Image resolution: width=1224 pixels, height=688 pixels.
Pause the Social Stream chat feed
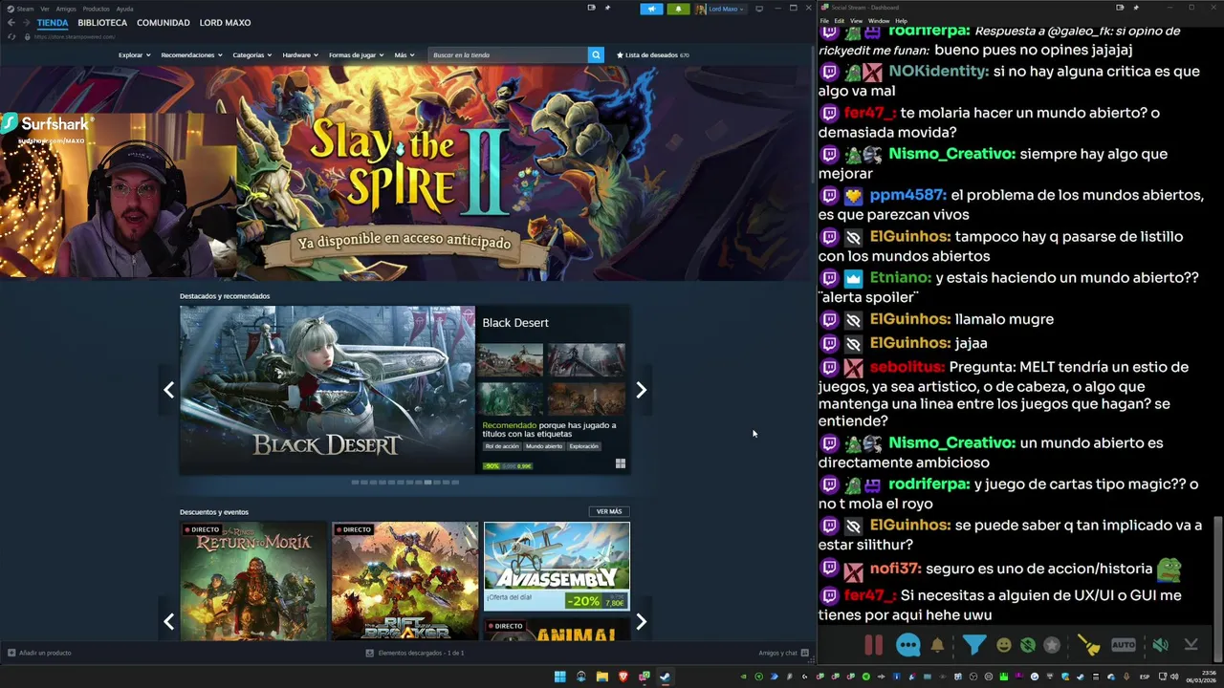pyautogui.click(x=874, y=645)
